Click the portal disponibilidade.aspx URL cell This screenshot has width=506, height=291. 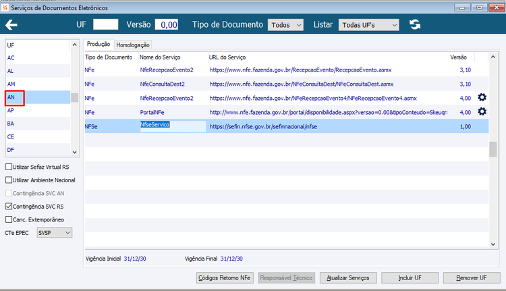[x=328, y=112]
